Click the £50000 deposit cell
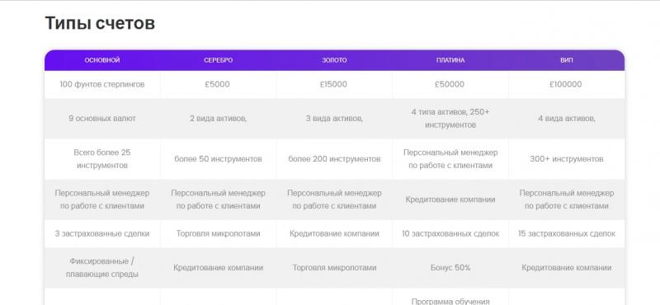The width and height of the screenshot is (660, 305). pos(450,84)
